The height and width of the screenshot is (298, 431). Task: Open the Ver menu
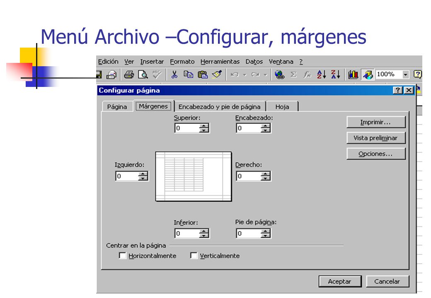click(x=129, y=62)
